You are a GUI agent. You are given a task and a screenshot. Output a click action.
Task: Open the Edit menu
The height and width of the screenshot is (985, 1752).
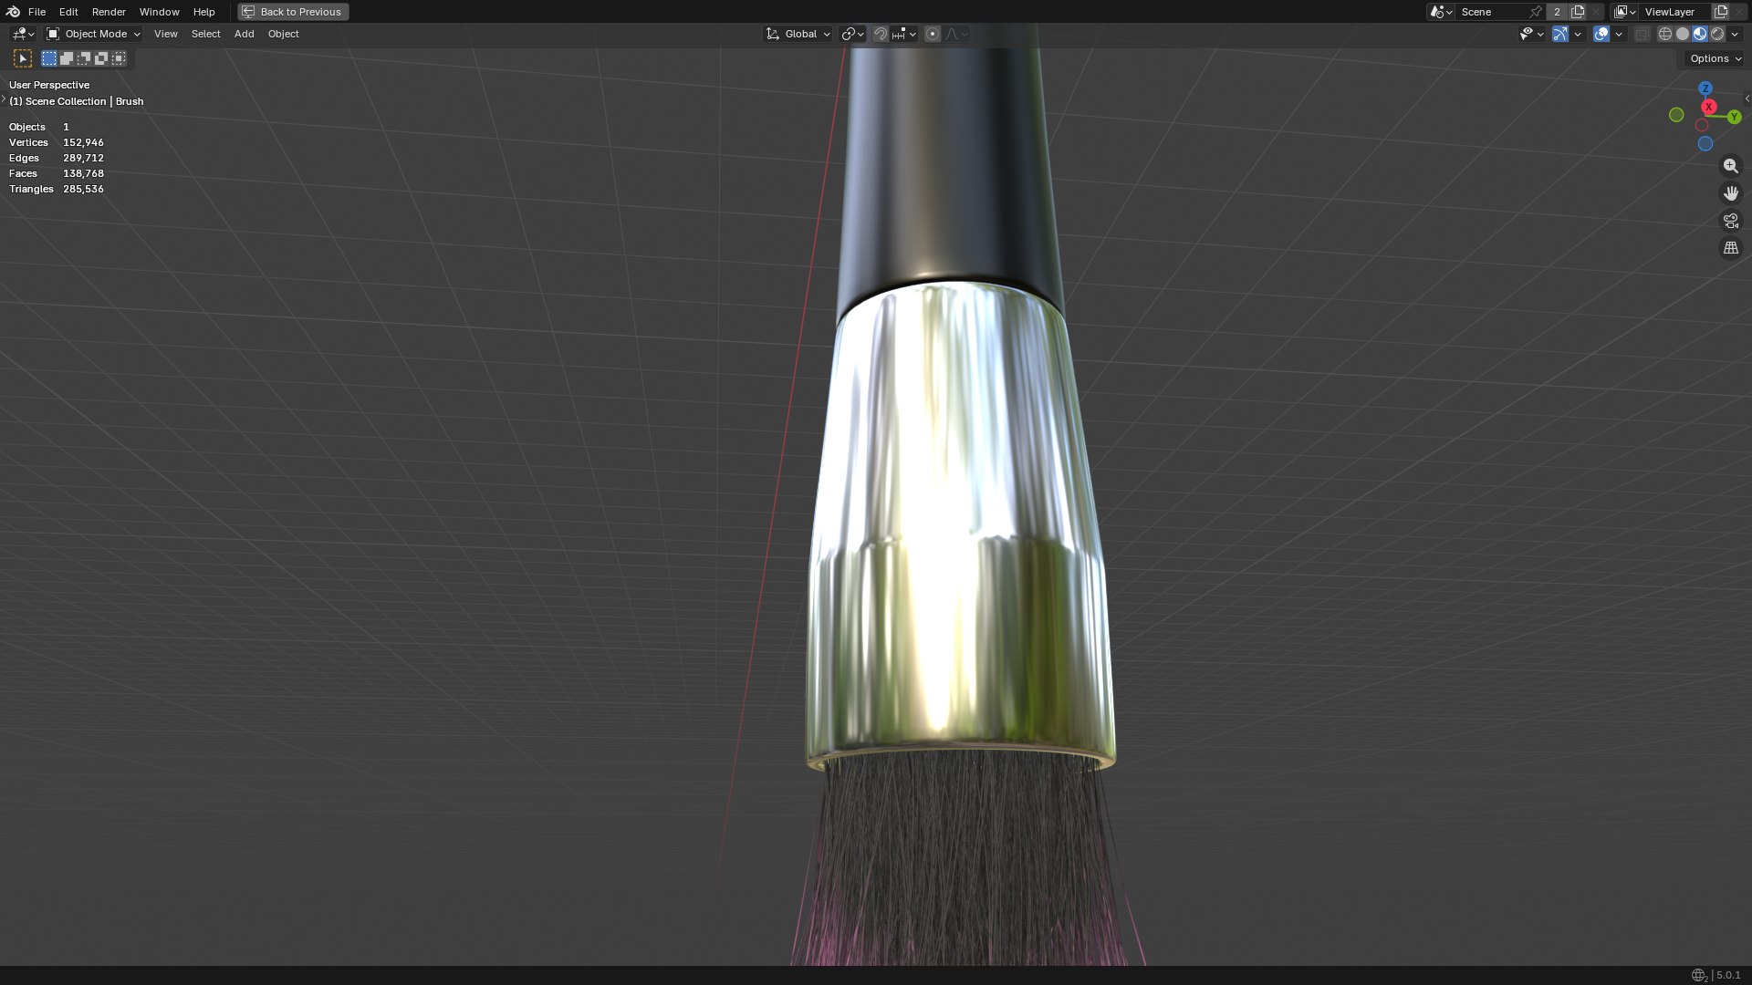pos(68,12)
